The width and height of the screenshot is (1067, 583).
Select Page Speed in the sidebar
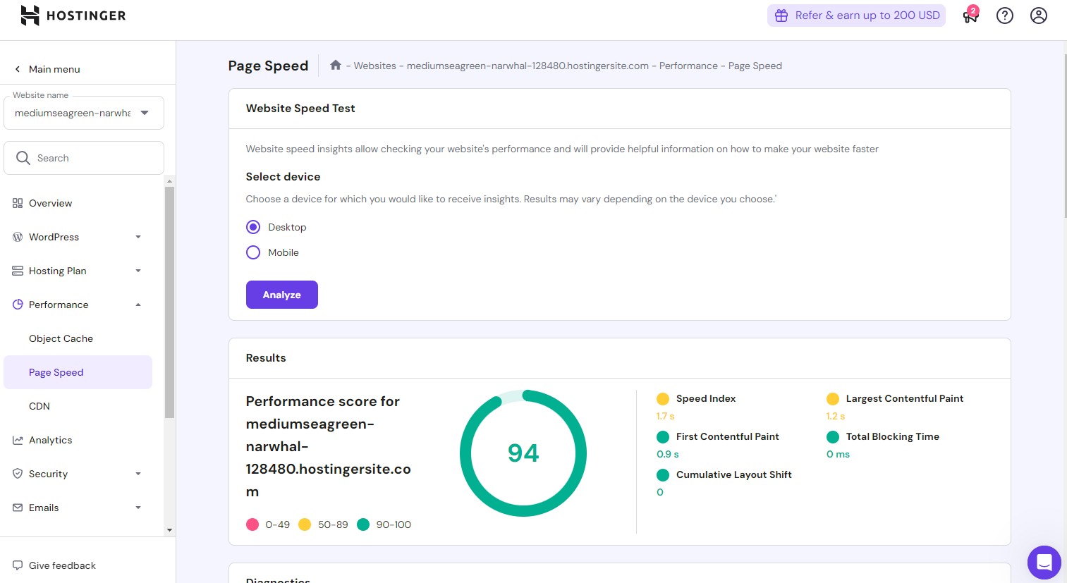tap(78, 372)
